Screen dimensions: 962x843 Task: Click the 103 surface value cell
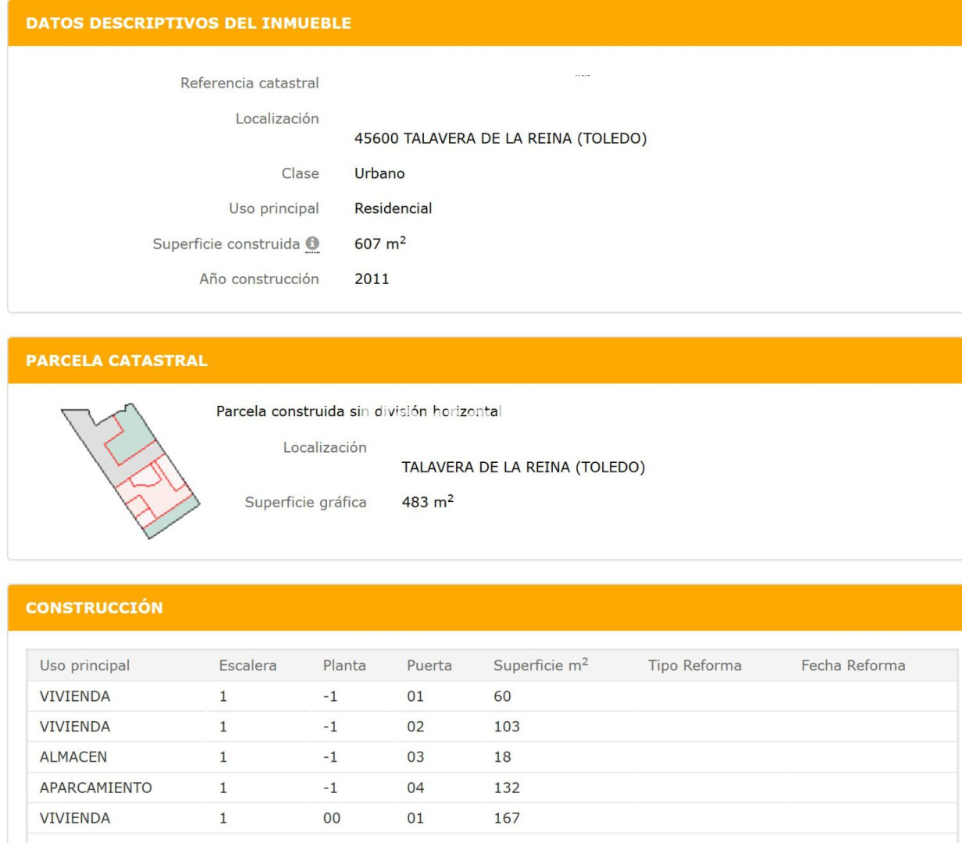pos(506,727)
